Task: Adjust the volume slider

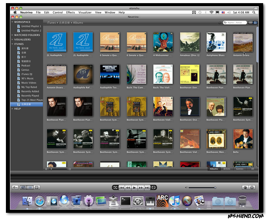Action: click(202, 188)
